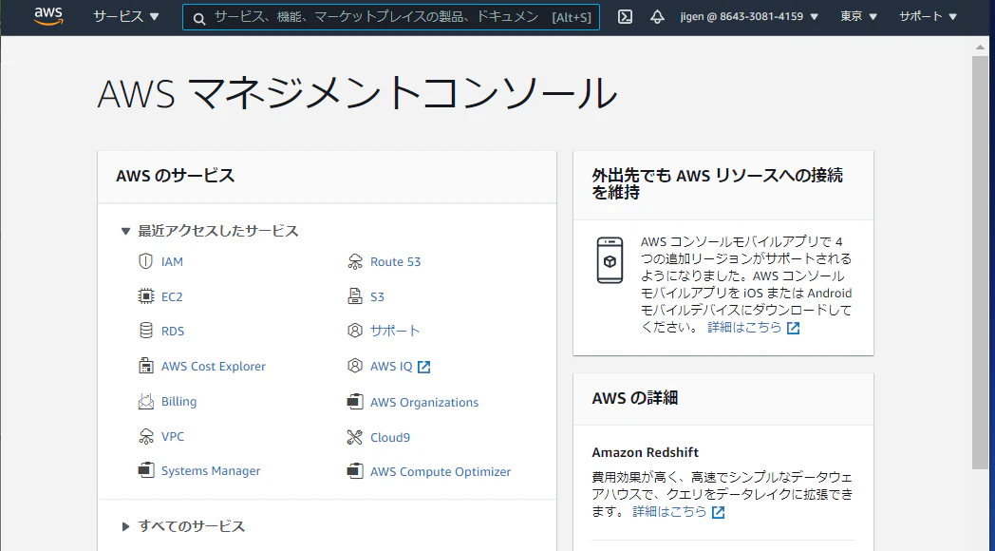Viewport: 995px width, 551px height.
Task: Open the サービス dropdown menu
Action: 126,17
